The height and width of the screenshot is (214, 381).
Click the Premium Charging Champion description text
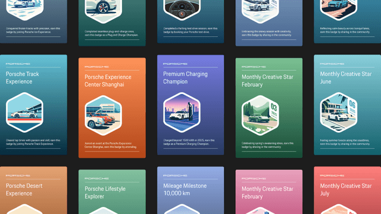189,142
